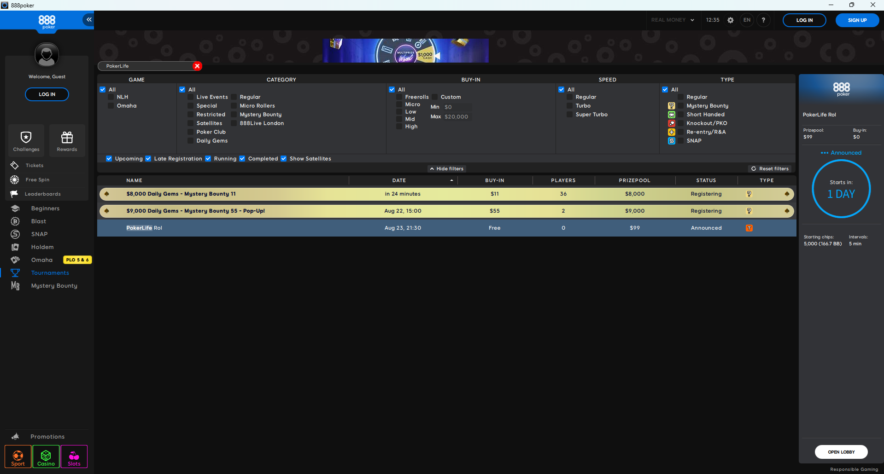The image size is (884, 474).
Task: Open the Real Money dropdown
Action: click(x=673, y=20)
